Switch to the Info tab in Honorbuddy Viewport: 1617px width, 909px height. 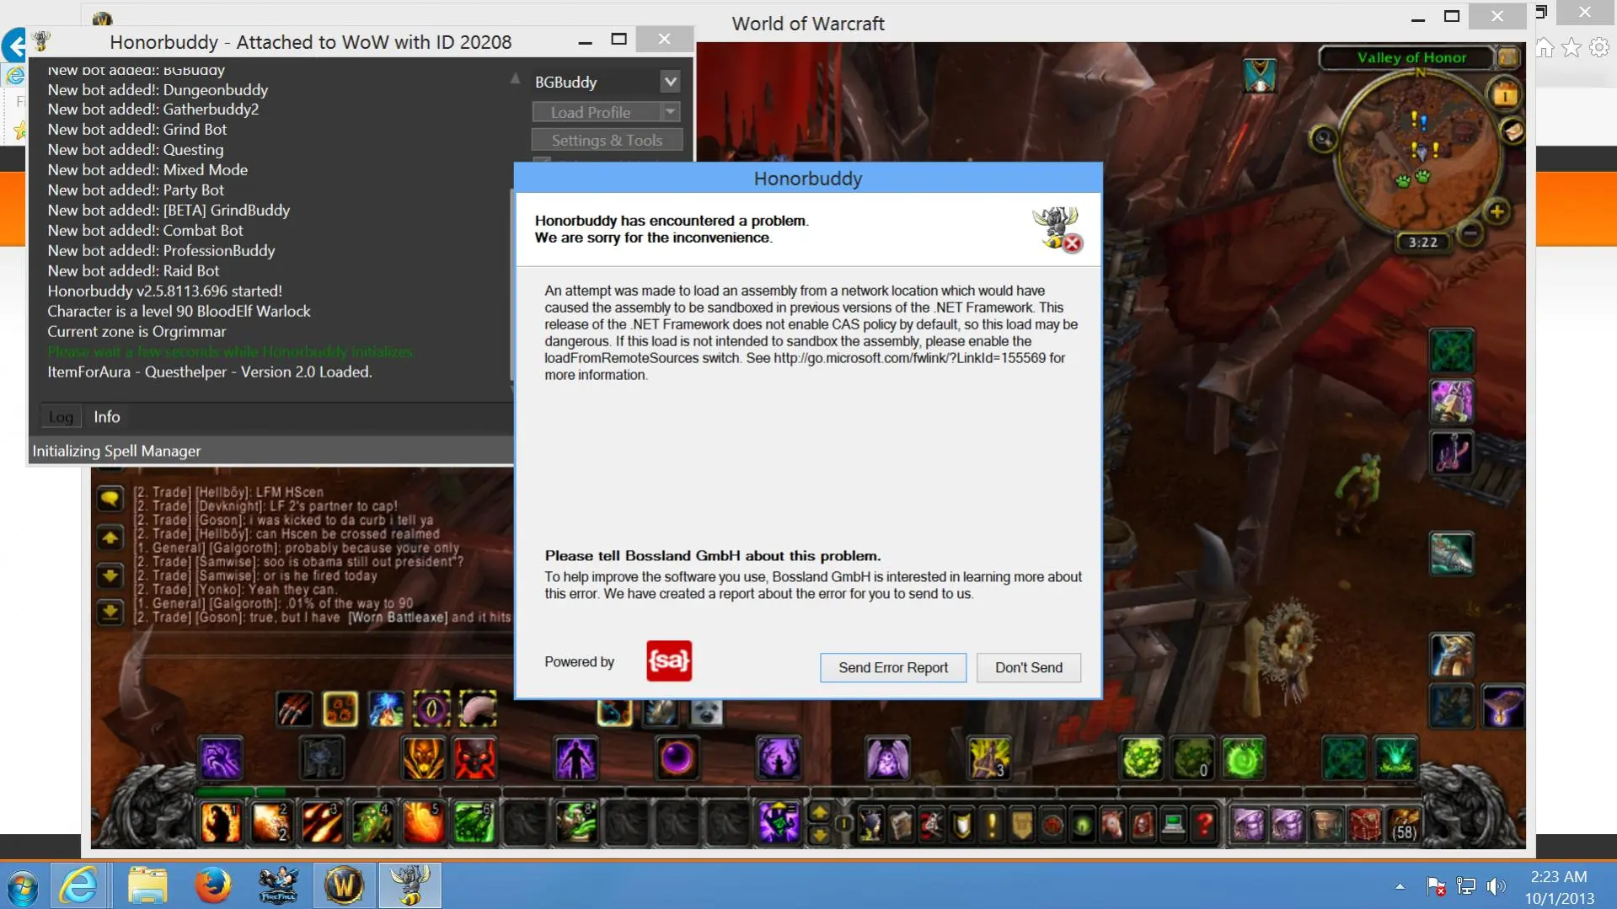pos(106,417)
